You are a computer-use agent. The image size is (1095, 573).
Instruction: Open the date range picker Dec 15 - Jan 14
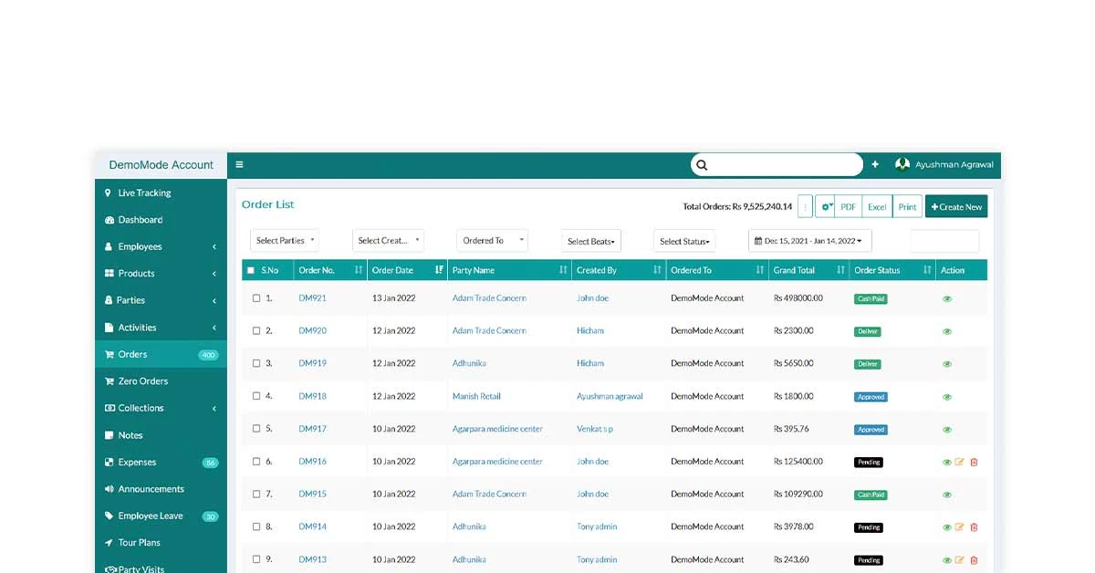coord(808,240)
